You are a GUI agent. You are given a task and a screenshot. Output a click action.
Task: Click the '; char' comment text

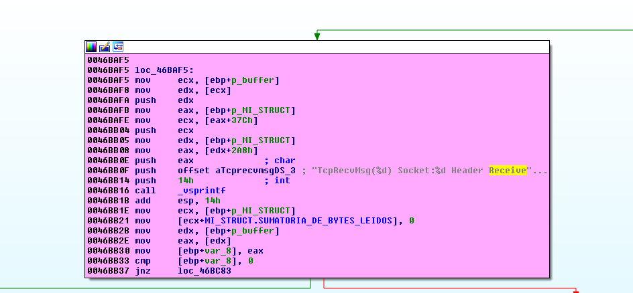coord(280,161)
